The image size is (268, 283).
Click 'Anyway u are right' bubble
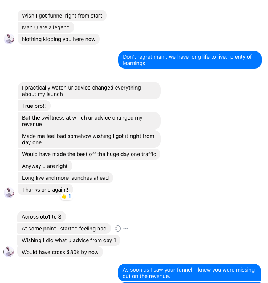pos(45,166)
